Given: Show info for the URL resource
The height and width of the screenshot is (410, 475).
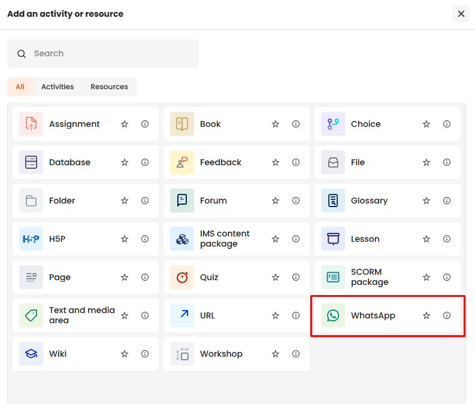Looking at the screenshot, I should [296, 315].
